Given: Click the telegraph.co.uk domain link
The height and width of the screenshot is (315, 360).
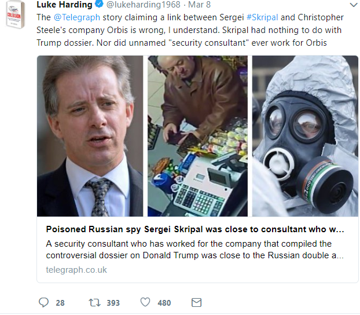Looking at the screenshot, I should [76, 270].
